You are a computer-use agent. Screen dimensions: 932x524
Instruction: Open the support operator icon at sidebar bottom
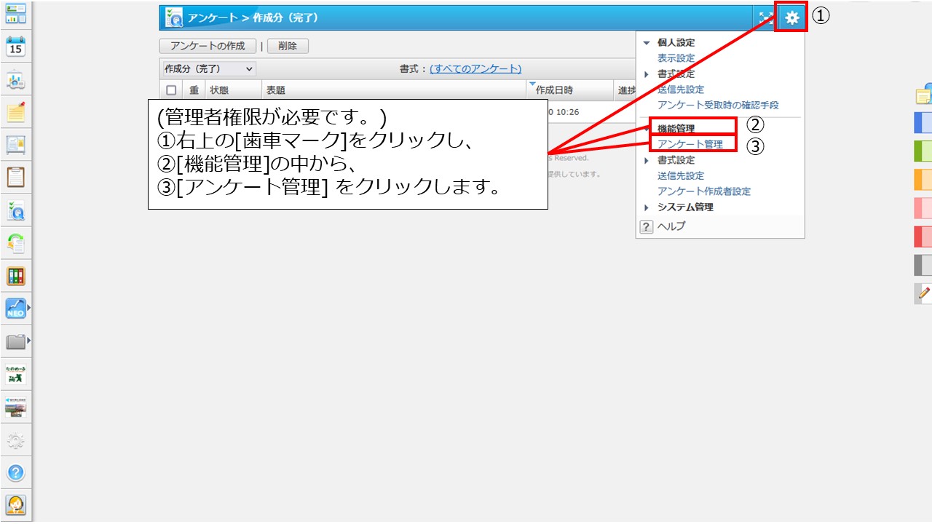pyautogui.click(x=16, y=504)
